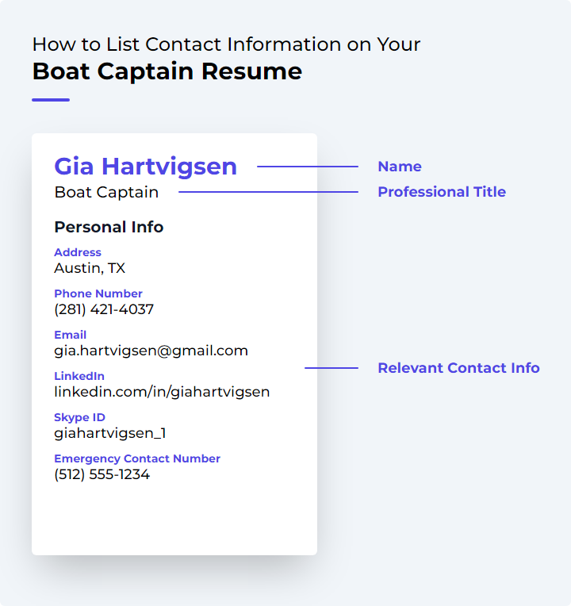Open the linkedin.com/in/giahartvigsen link
Viewport: 571px width, 606px height.
click(x=162, y=392)
